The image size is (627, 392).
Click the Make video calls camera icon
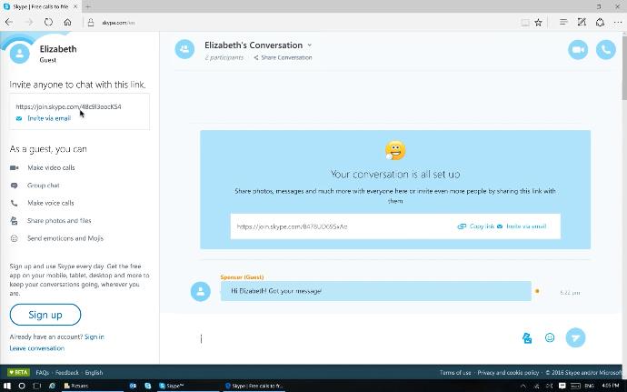point(14,167)
